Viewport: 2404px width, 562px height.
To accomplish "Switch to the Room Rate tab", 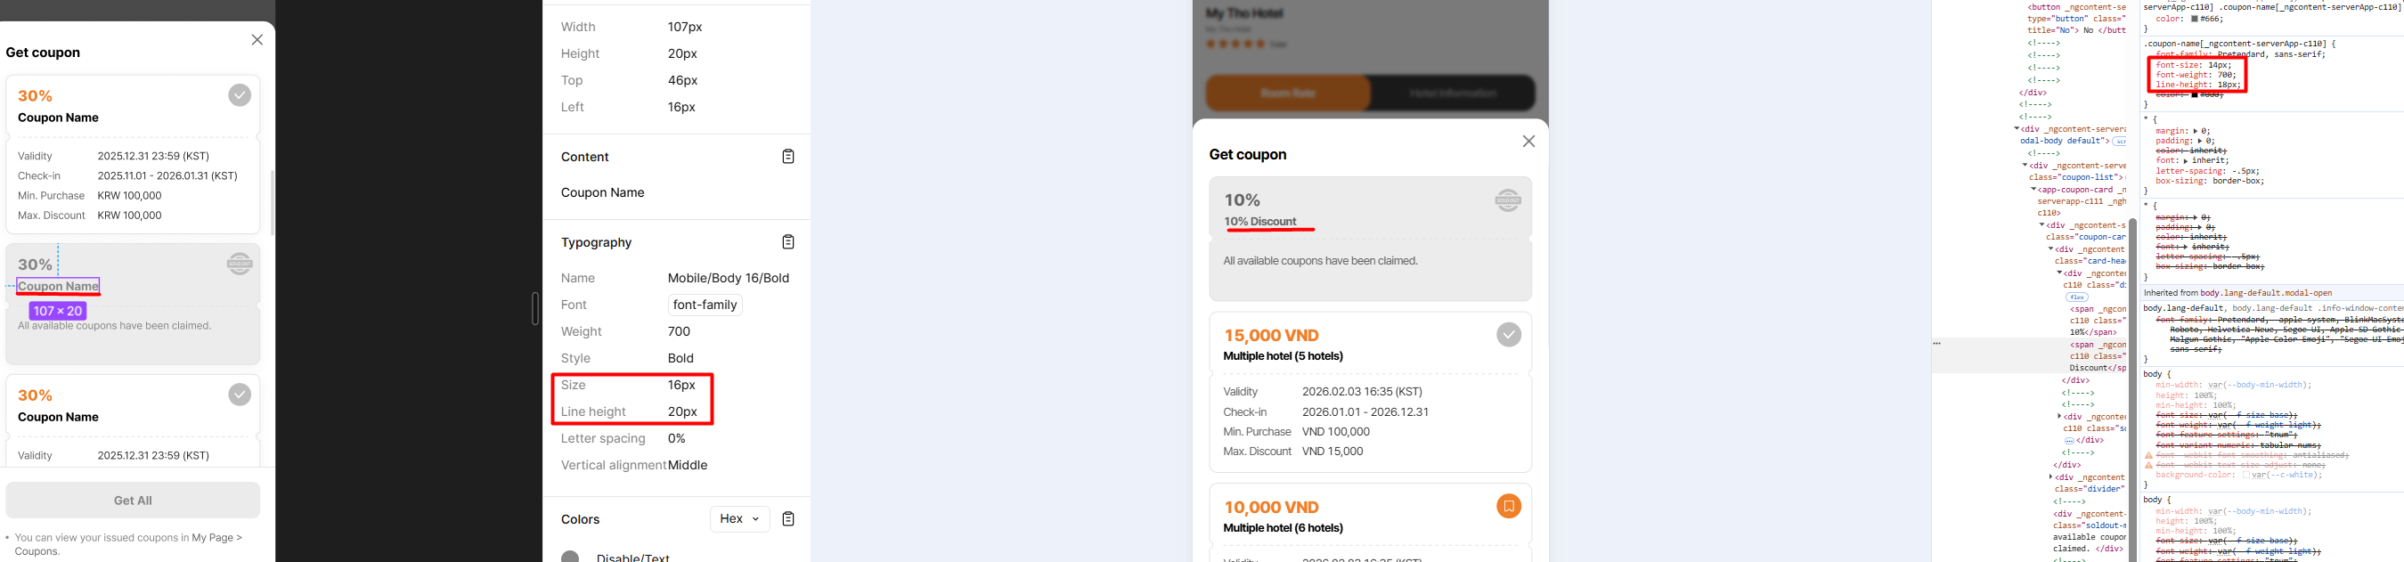I will coord(1288,94).
